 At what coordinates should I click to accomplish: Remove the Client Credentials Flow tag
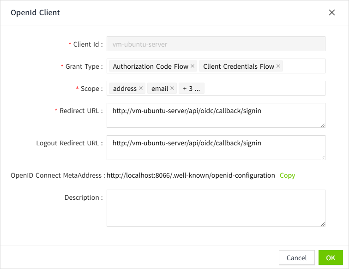click(278, 66)
